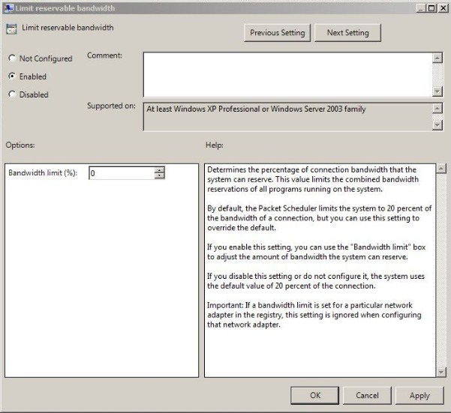Viewport: 451px width, 413px height.
Task: Click the Comment box scroll-down arrow
Action: [x=437, y=91]
